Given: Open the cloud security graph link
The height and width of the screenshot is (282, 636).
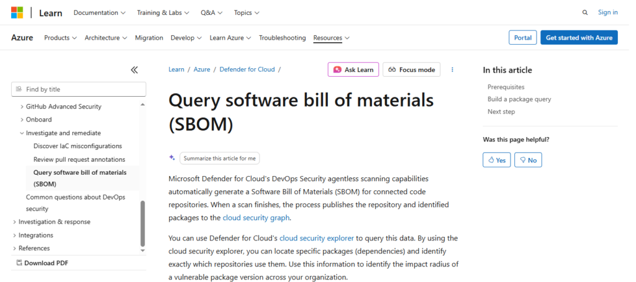Looking at the screenshot, I should click(256, 218).
